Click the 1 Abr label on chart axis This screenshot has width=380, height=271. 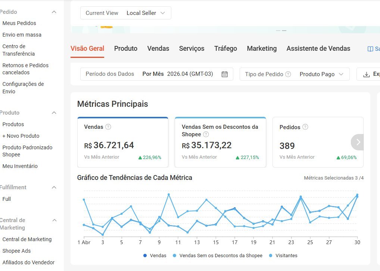[x=84, y=242]
